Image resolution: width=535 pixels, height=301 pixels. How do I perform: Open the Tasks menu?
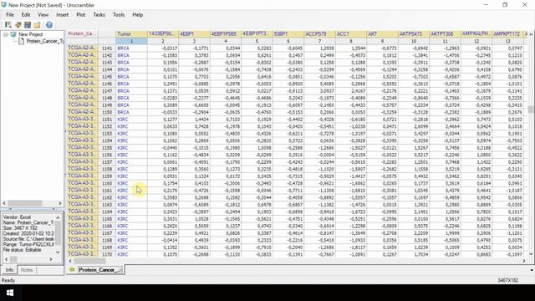[x=99, y=15]
